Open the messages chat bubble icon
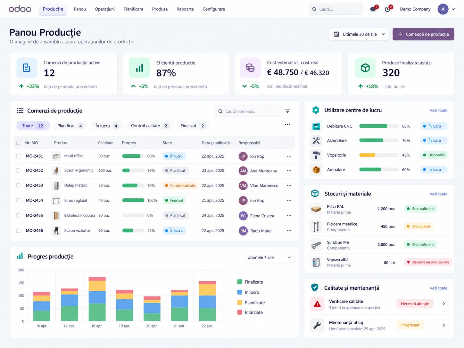The height and width of the screenshot is (348, 464). pos(373,9)
